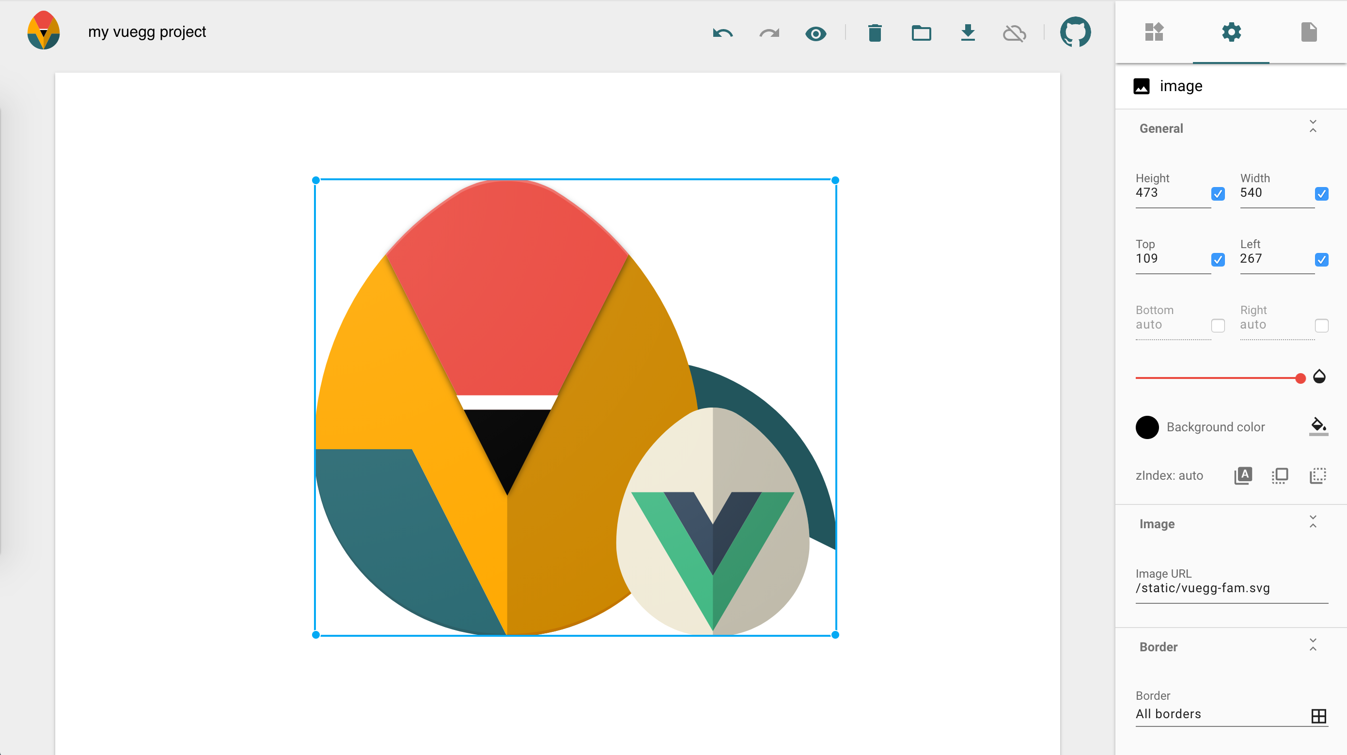This screenshot has width=1347, height=755.
Task: Click the project title 'my vuegg project'
Action: pos(147,32)
